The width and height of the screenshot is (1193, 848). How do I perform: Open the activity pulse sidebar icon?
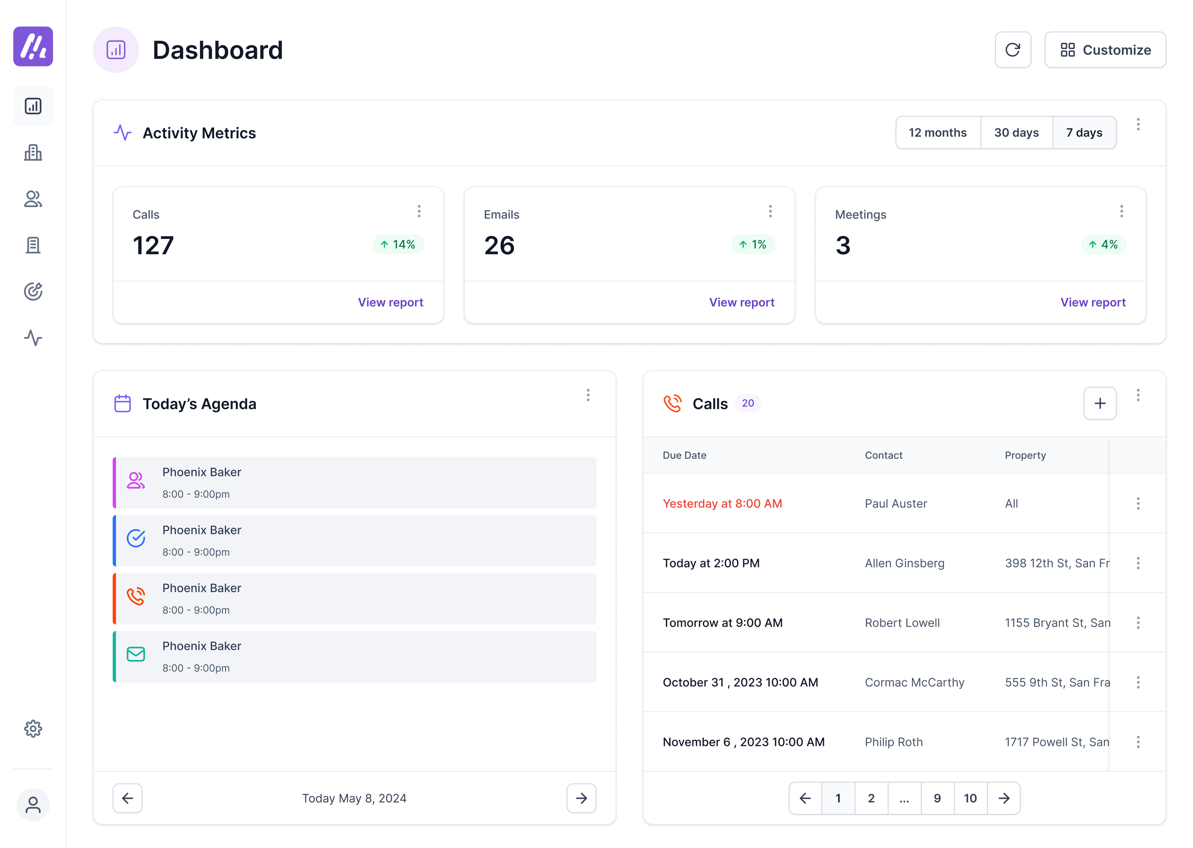[33, 338]
